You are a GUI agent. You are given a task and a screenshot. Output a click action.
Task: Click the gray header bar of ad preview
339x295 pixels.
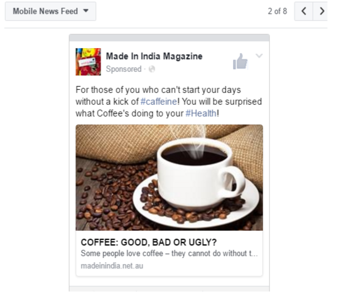point(169,38)
